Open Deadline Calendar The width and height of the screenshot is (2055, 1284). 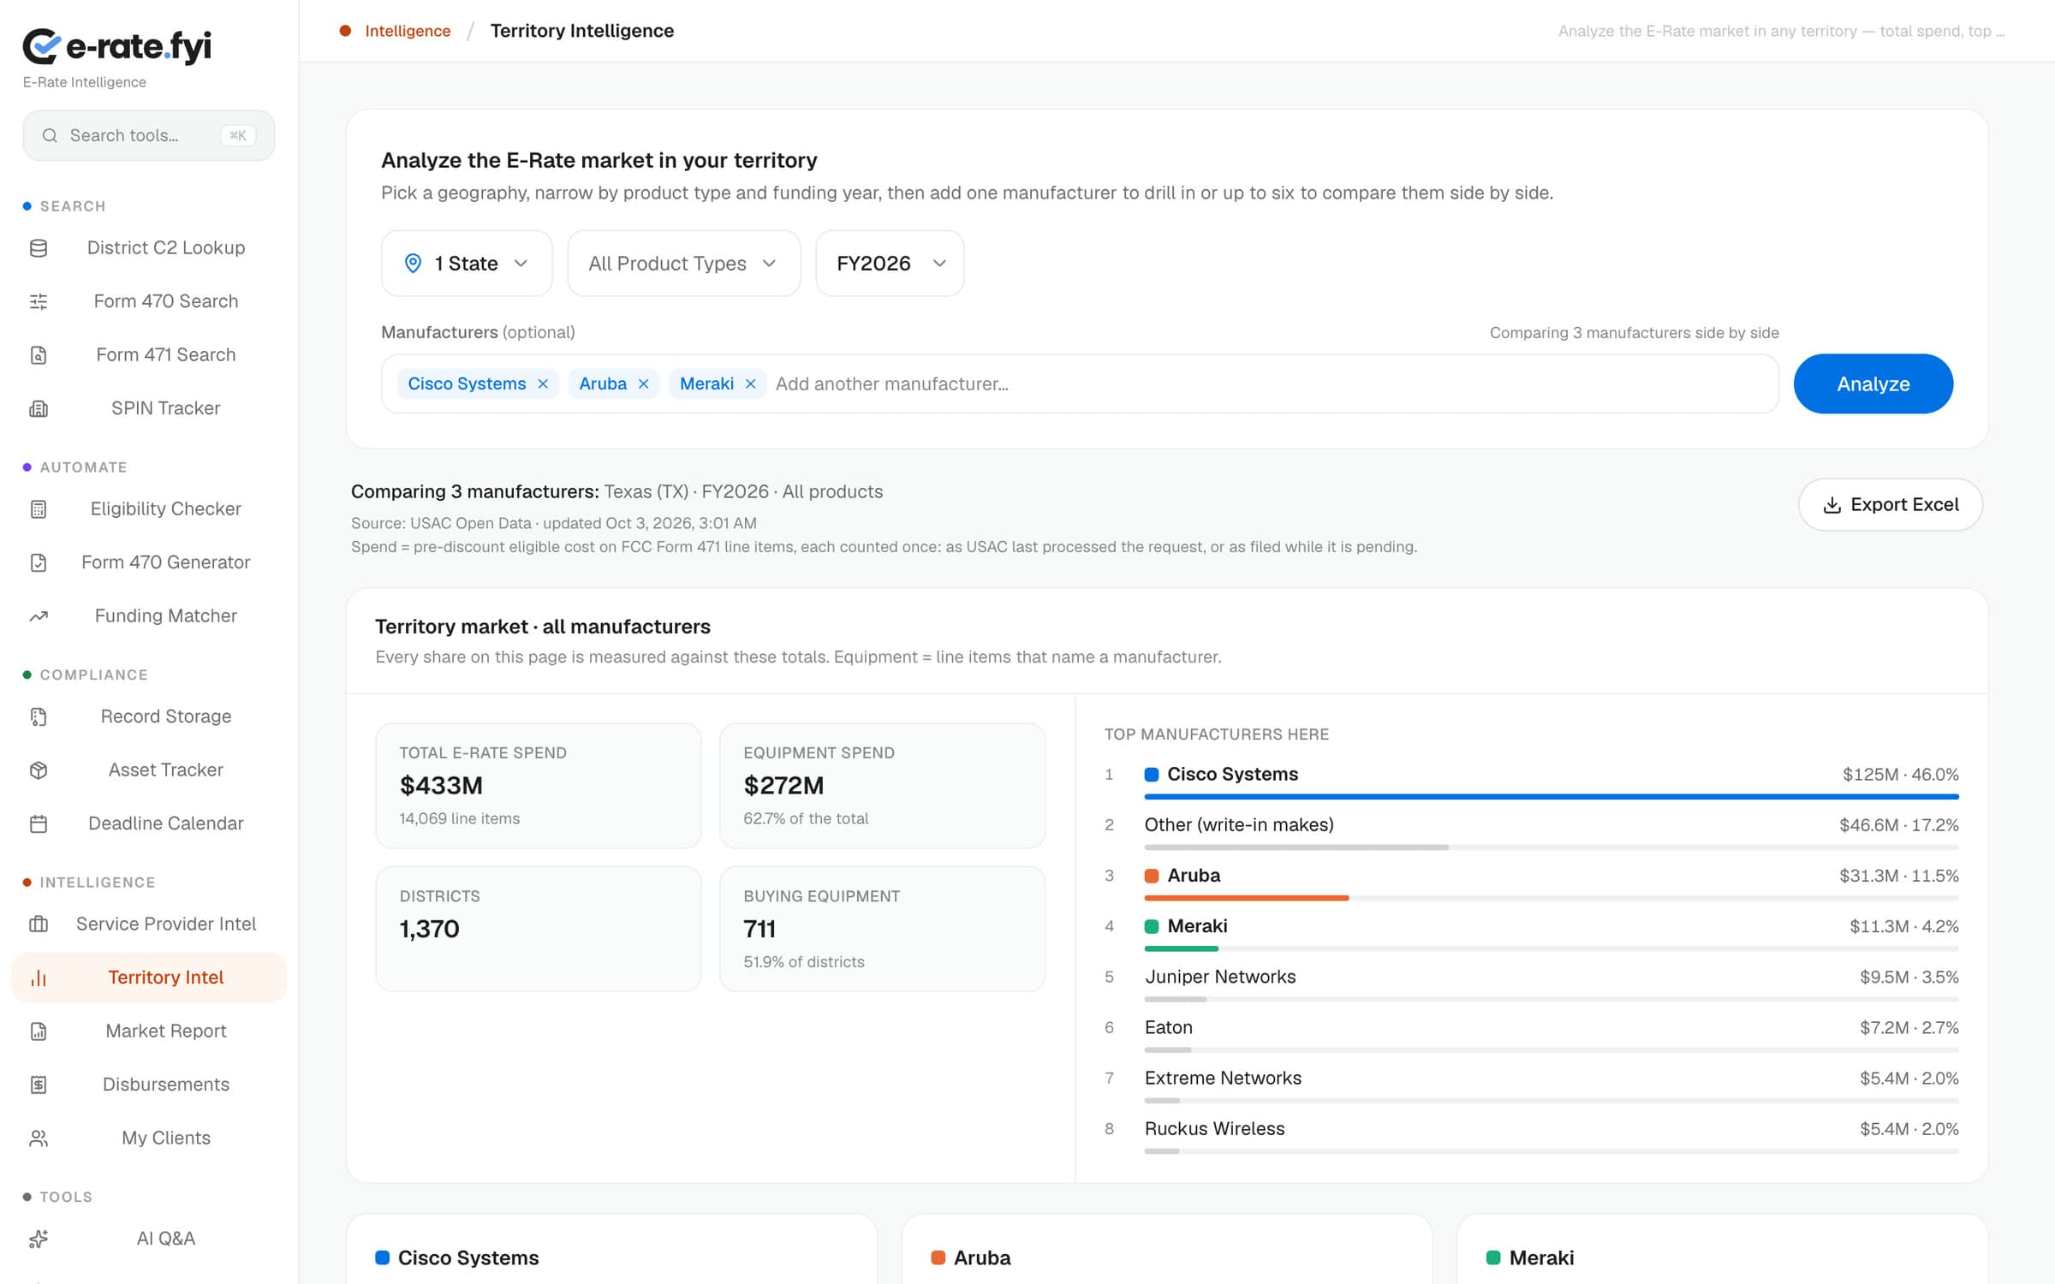[x=149, y=823]
